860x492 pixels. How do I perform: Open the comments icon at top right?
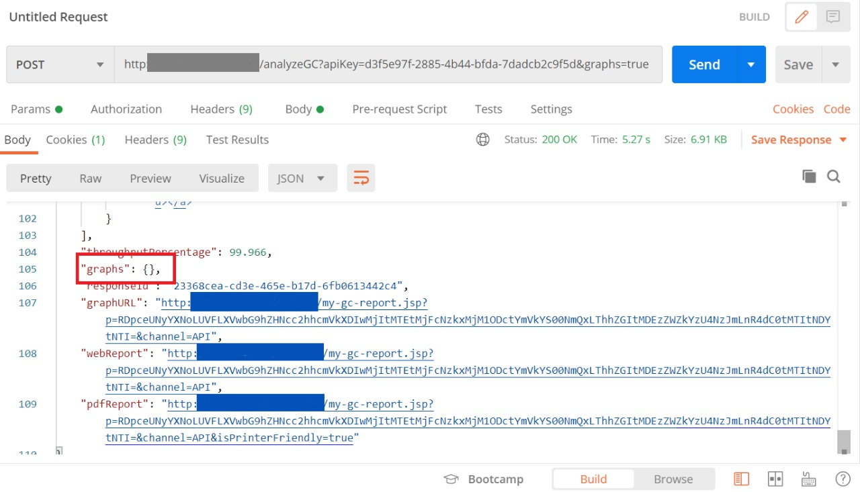[x=833, y=17]
